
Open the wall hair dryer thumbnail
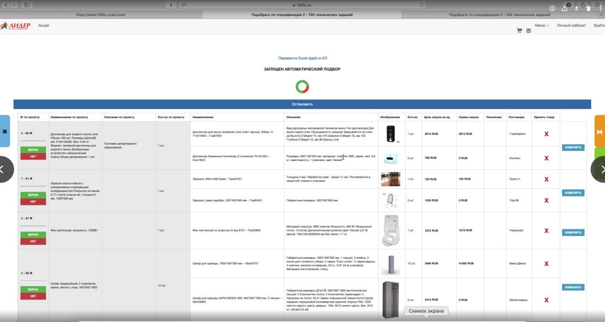390,230
